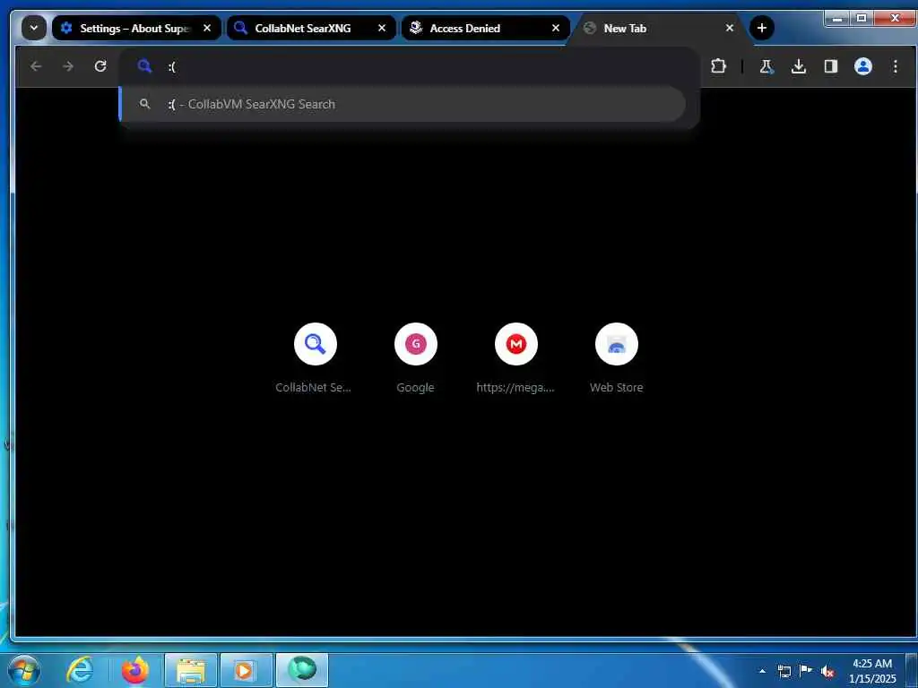Open the Action Center flag icon
The width and height of the screenshot is (918, 688).
tap(806, 670)
